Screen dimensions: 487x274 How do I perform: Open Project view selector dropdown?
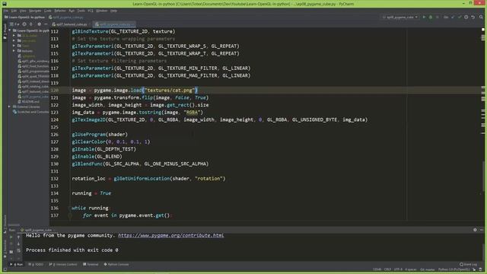click(x=14, y=24)
